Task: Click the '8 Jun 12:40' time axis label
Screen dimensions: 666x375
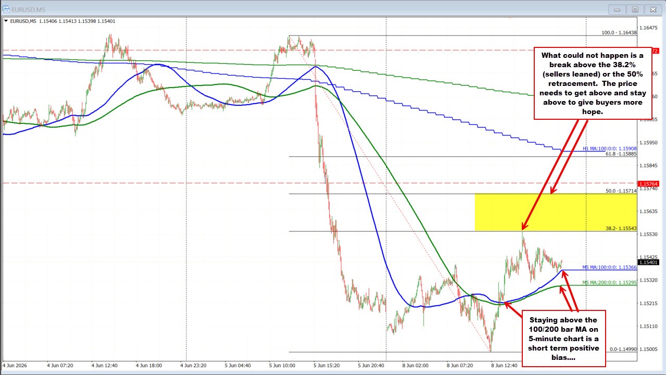Action: pyautogui.click(x=505, y=366)
